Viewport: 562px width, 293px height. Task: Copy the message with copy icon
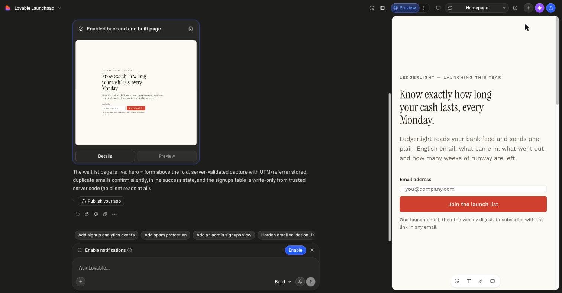point(105,214)
